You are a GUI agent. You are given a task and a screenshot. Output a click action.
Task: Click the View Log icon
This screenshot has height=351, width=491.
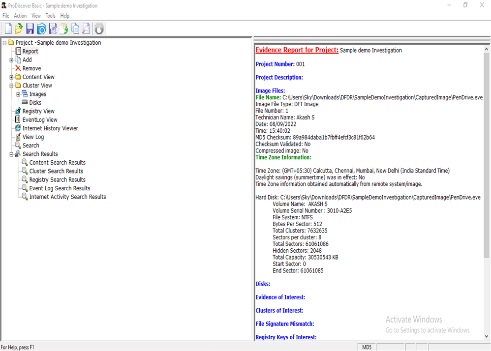[x=18, y=137]
